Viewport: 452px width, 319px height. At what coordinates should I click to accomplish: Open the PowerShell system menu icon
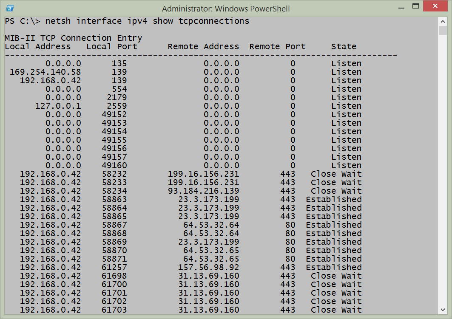tap(10, 8)
